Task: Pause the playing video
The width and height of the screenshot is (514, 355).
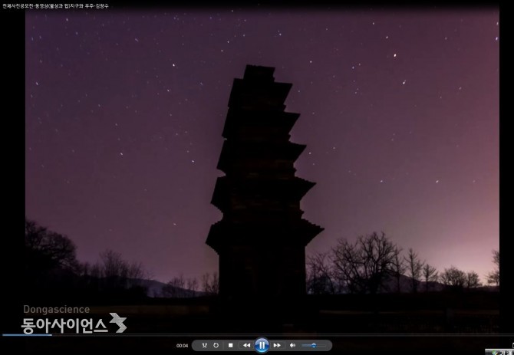Action: [262, 346]
